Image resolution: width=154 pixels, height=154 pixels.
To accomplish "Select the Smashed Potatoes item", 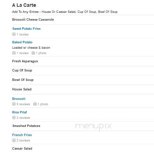I will tap(26, 126).
